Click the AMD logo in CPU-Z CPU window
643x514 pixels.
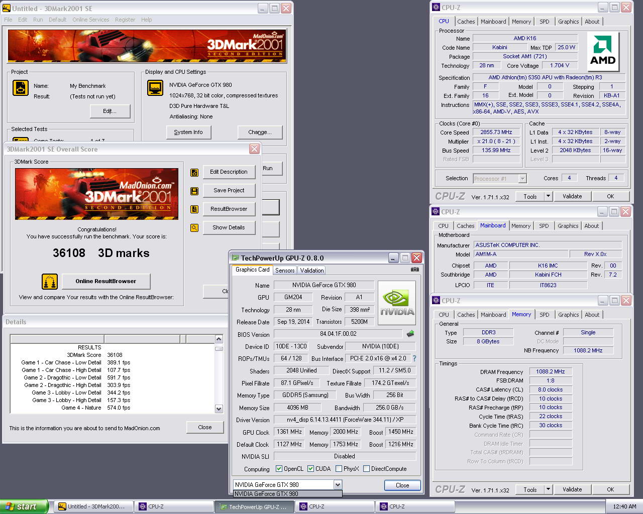[602, 52]
